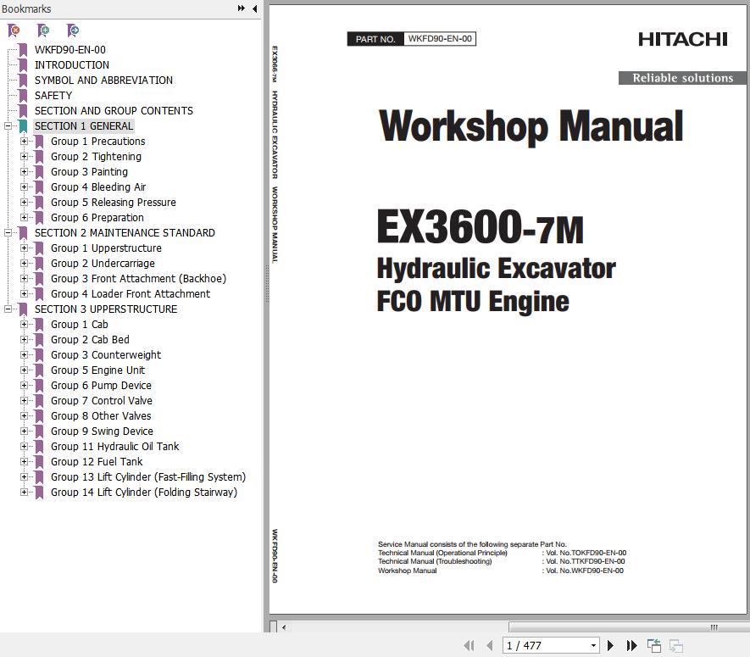Image resolution: width=750 pixels, height=657 pixels.
Task: Go to previous page arrow
Action: click(489, 645)
